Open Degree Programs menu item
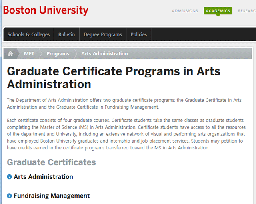Image resolution: width=256 pixels, height=204 pixels. [103, 34]
